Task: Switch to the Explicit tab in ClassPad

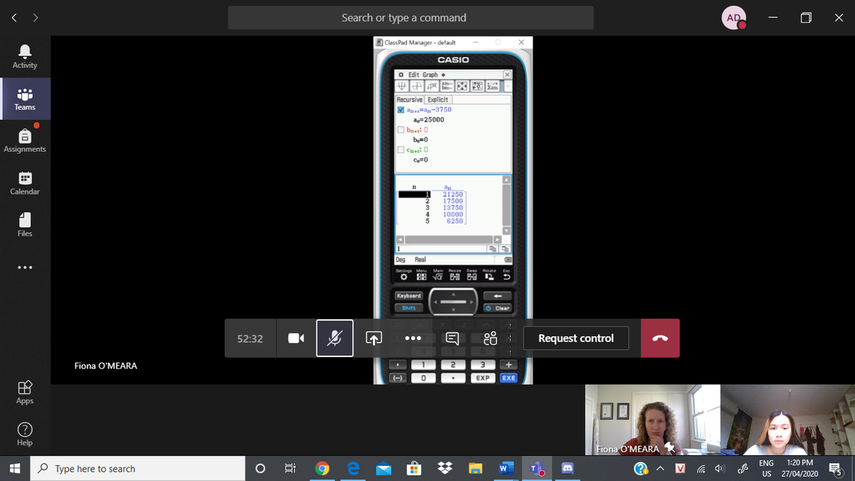Action: (437, 100)
